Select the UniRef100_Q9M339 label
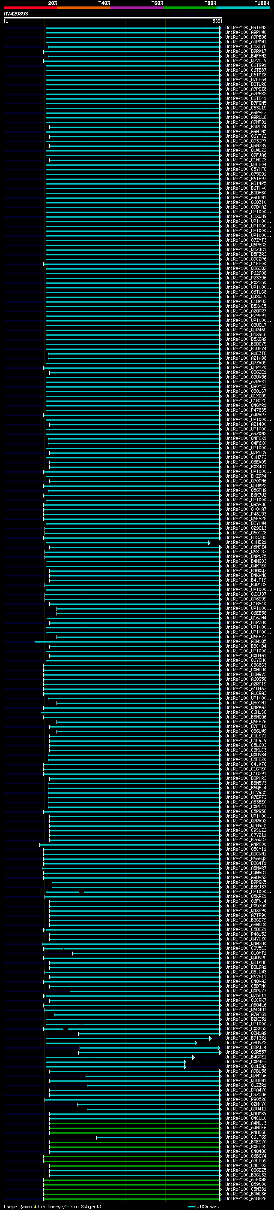 [x=246, y=146]
